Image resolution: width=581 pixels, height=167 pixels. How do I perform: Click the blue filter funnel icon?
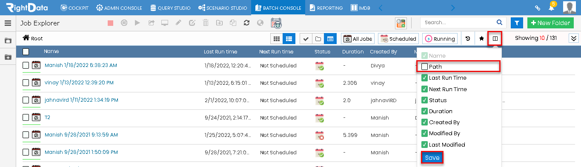point(517,23)
